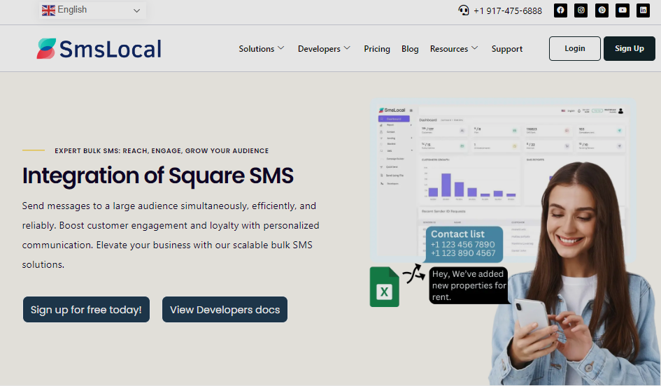The height and width of the screenshot is (386, 661).
Task: Click the new properties for rent message bubble
Action: (469, 285)
